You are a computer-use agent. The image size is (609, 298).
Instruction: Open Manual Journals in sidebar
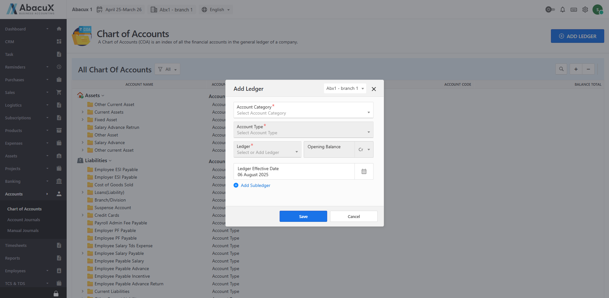click(x=23, y=230)
